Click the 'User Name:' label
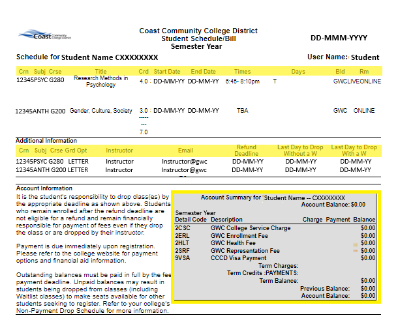Screen dimensions: 398x335 (x=328, y=57)
